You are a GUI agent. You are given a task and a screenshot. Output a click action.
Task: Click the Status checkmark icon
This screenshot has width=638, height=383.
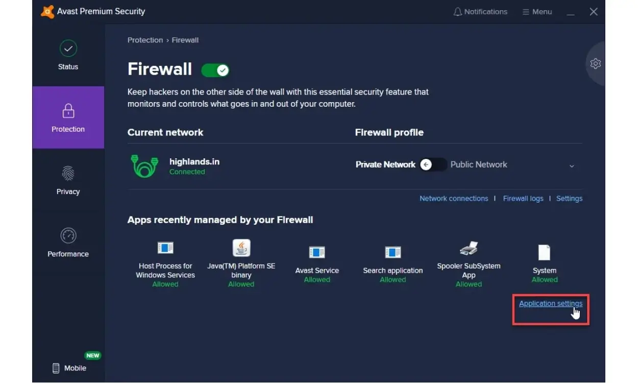68,49
